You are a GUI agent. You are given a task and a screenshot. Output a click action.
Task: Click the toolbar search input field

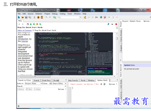(70, 17)
